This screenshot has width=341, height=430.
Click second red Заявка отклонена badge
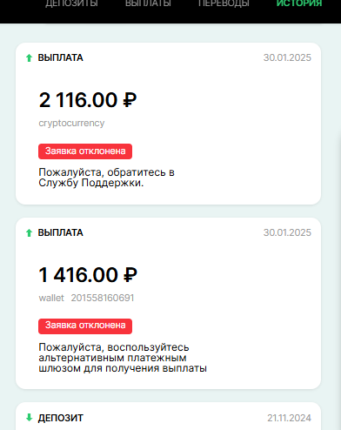click(x=85, y=326)
